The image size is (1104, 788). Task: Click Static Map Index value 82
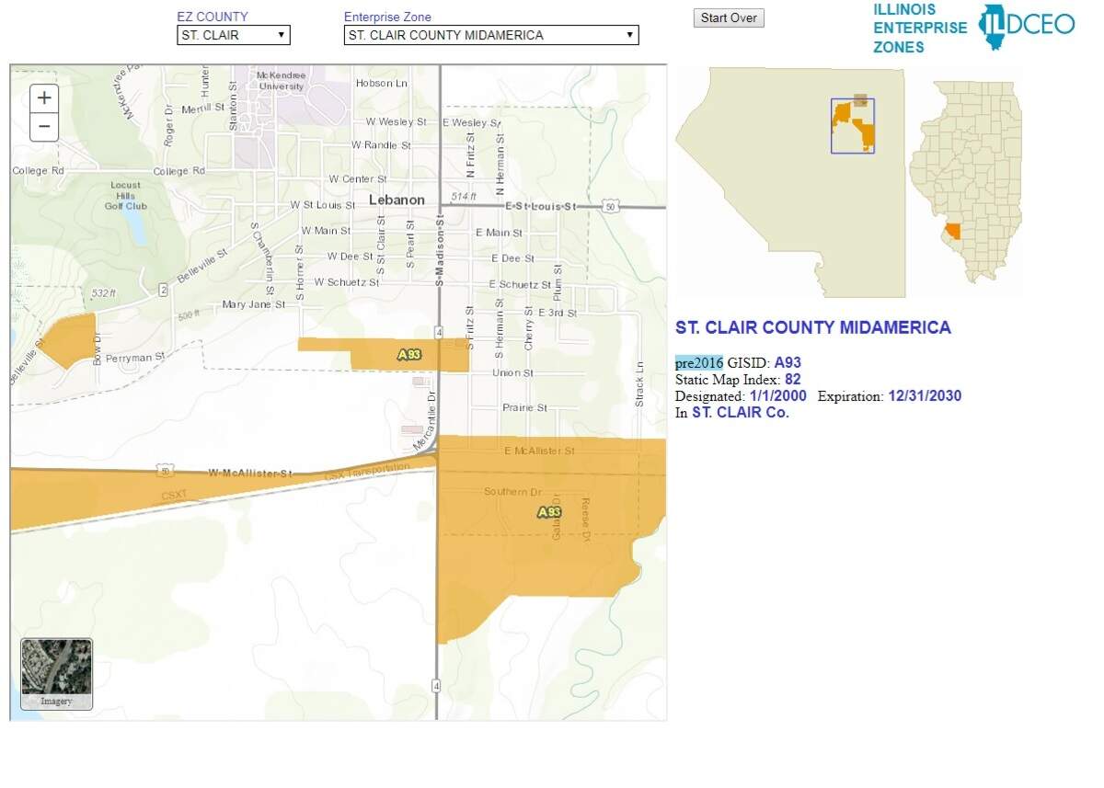[793, 379]
